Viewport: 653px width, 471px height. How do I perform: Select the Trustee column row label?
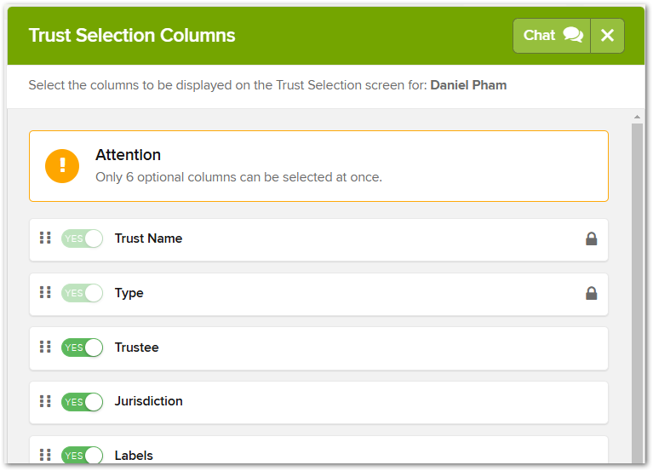pyautogui.click(x=136, y=348)
